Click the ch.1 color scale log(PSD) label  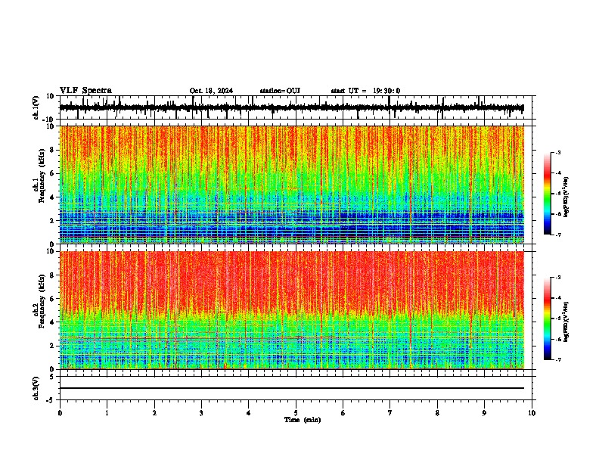(x=566, y=197)
